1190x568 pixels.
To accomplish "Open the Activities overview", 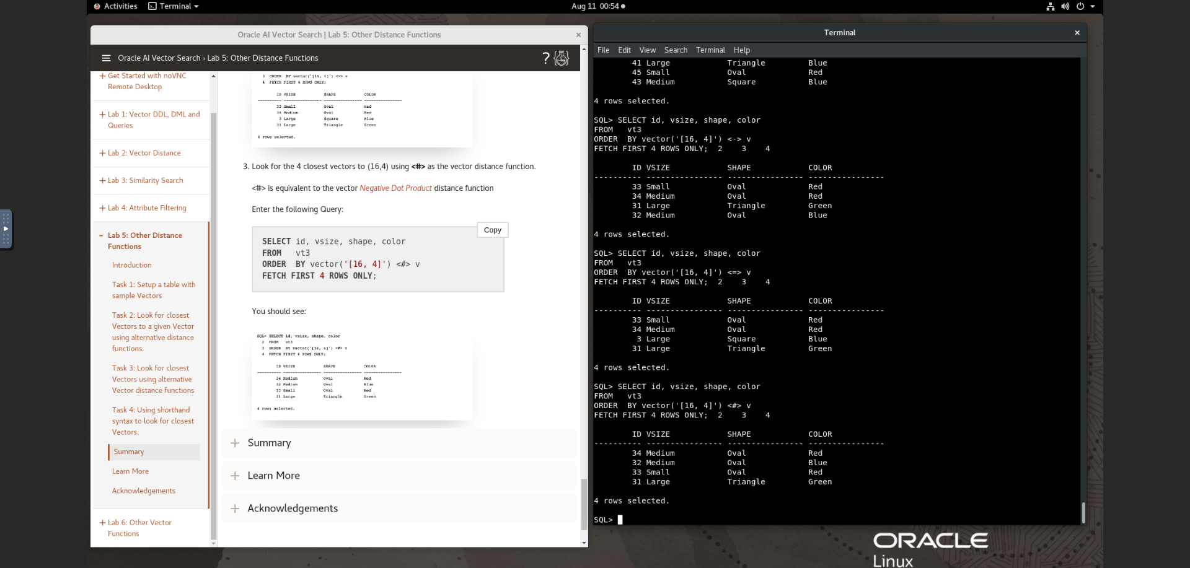I will (116, 6).
